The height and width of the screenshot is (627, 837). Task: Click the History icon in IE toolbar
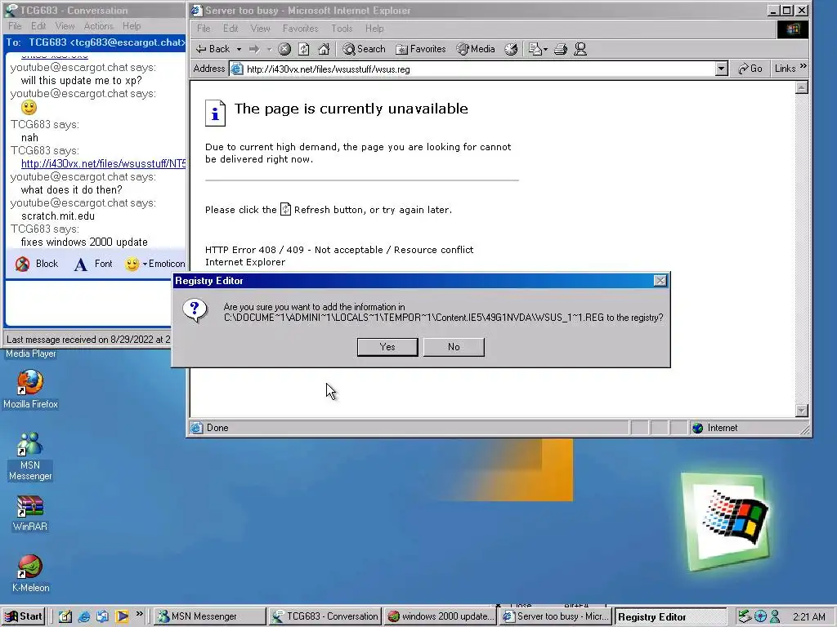(x=511, y=49)
